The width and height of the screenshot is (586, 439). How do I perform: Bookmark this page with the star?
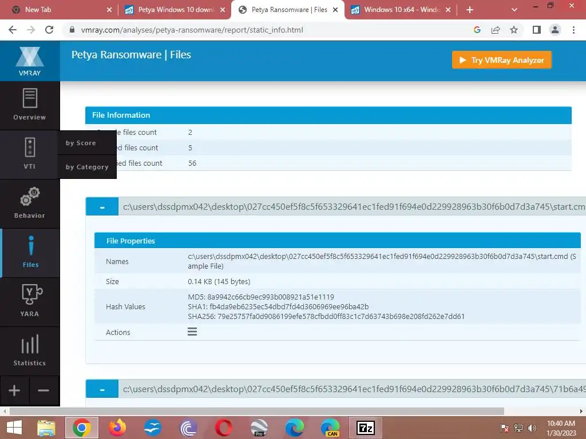pos(514,30)
